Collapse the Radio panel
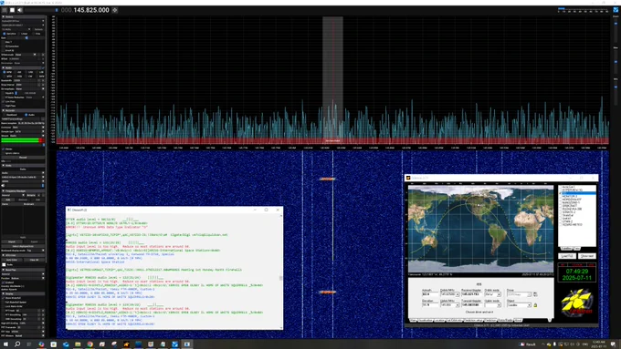 point(3,67)
